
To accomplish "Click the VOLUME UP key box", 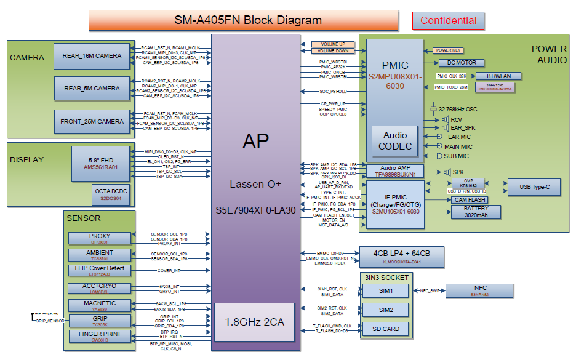I will 333,44.
